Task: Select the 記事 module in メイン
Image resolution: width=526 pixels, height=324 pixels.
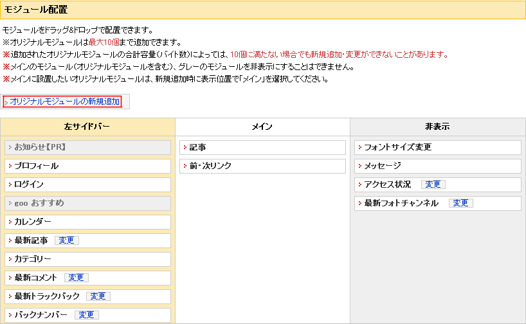Action: click(262, 148)
